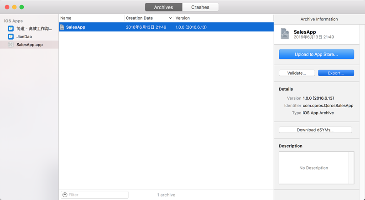Click the Export... button

336,73
